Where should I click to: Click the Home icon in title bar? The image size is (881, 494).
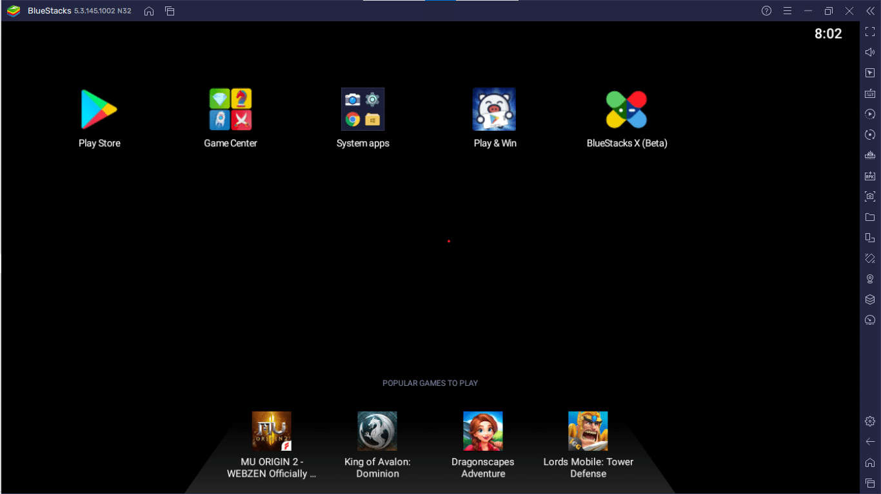pyautogui.click(x=149, y=11)
